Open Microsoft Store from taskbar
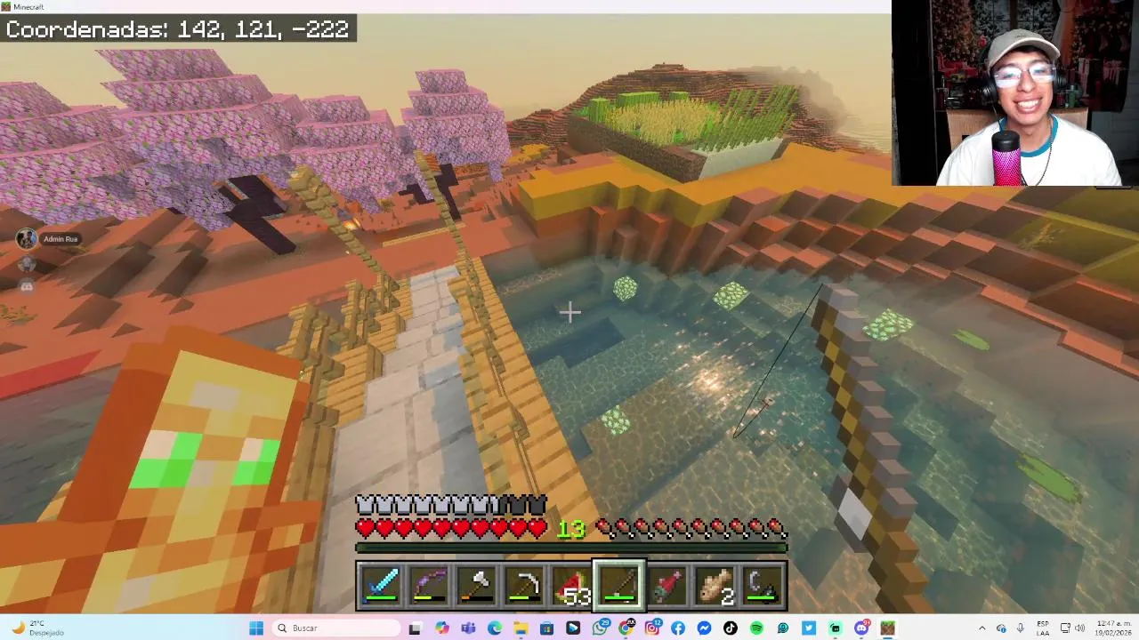The height and width of the screenshot is (640, 1139). [x=546, y=628]
